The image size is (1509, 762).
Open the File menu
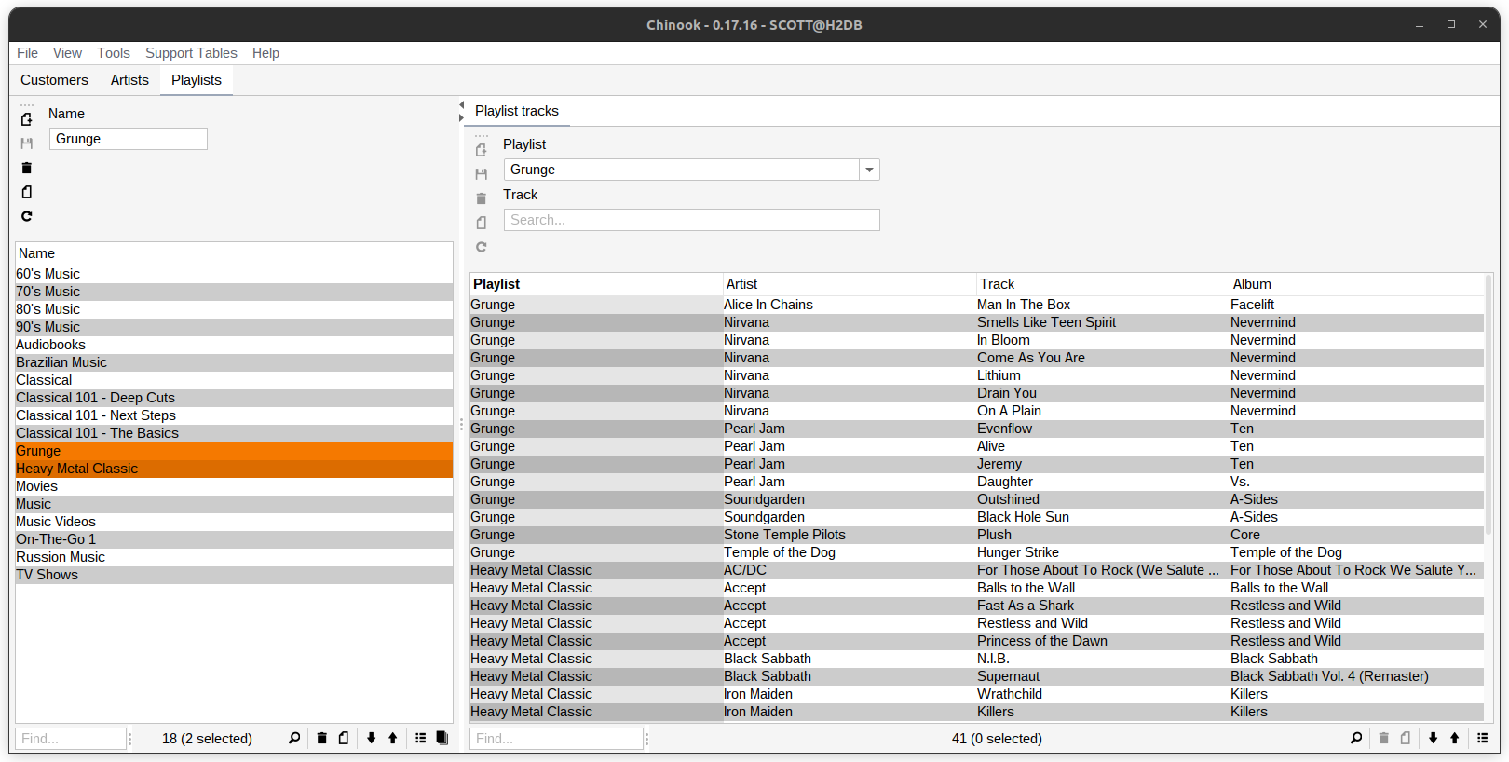click(27, 53)
